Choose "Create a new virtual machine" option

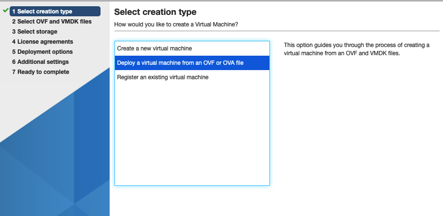tap(154, 48)
